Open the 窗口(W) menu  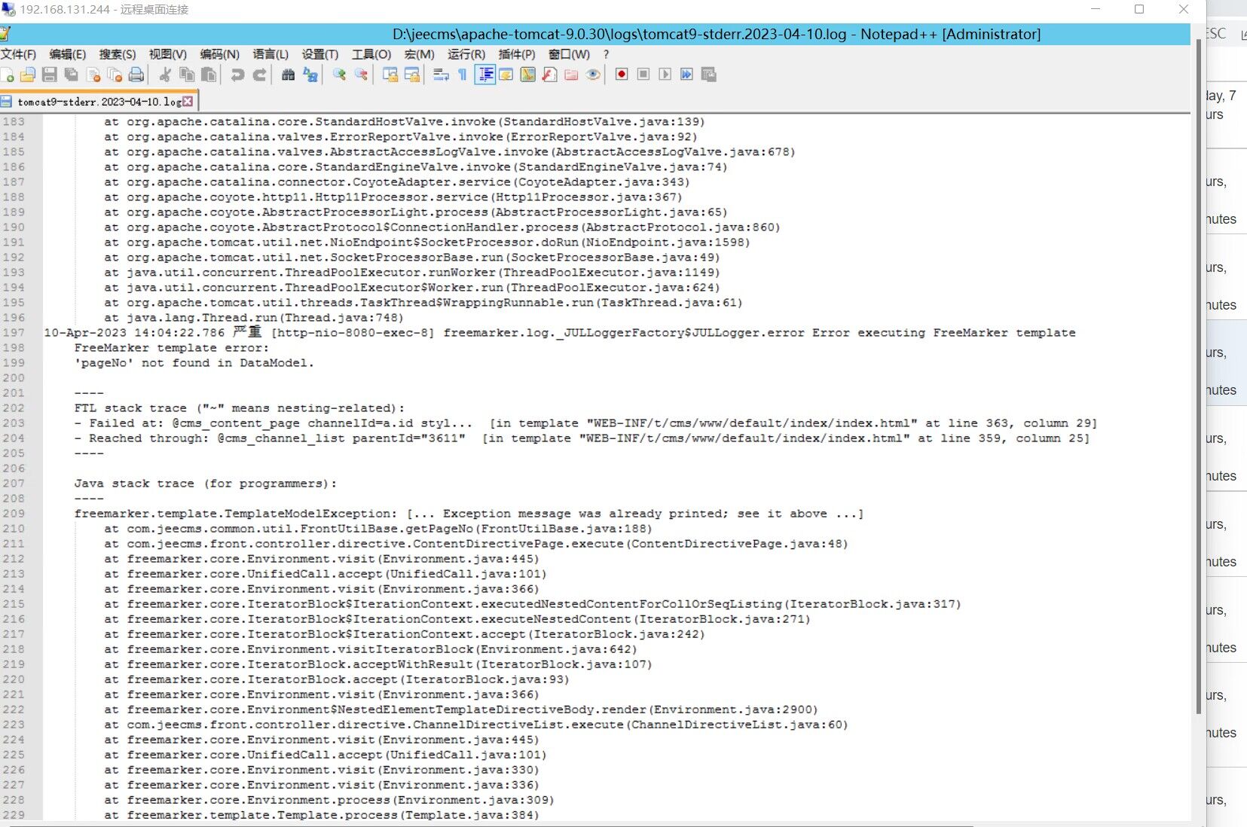pos(569,54)
